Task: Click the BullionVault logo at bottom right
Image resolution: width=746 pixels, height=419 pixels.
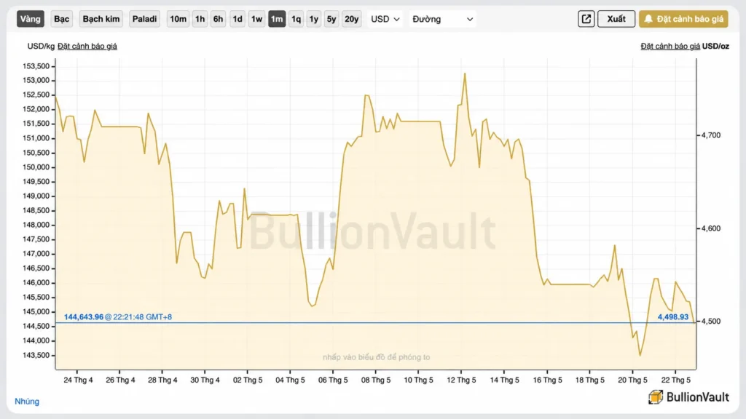Action: (x=688, y=397)
